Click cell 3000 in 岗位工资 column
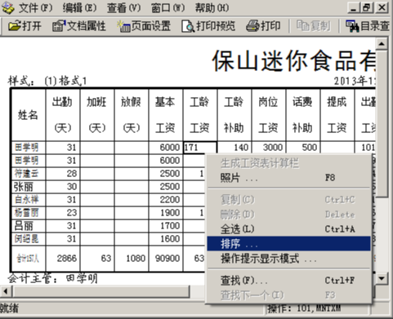Screen dimensions: 393x319 (x=269, y=148)
